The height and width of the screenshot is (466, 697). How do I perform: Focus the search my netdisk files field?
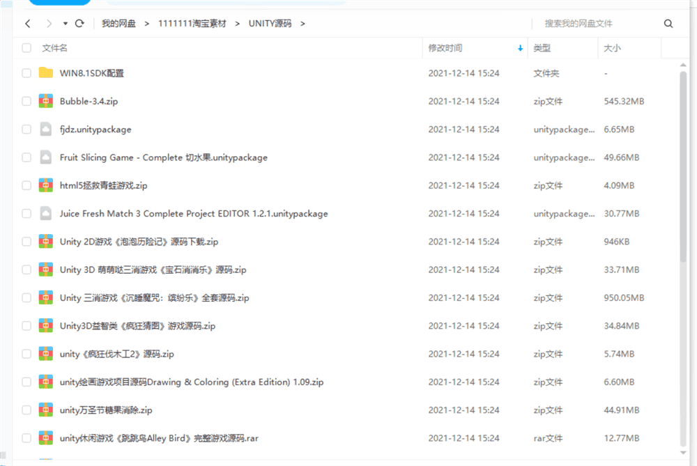pyautogui.click(x=598, y=24)
